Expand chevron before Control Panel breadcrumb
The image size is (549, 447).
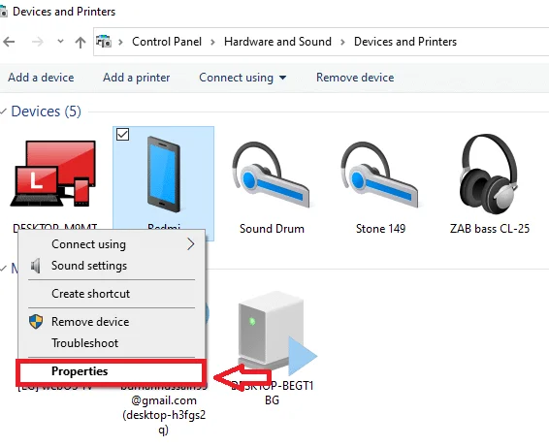[121, 42]
